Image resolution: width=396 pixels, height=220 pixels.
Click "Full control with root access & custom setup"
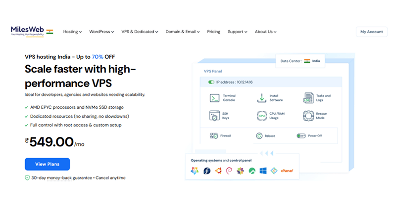tap(76, 125)
